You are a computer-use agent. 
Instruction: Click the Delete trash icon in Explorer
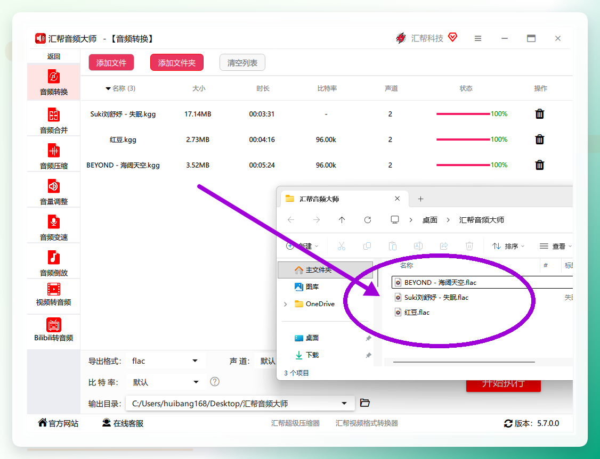469,246
